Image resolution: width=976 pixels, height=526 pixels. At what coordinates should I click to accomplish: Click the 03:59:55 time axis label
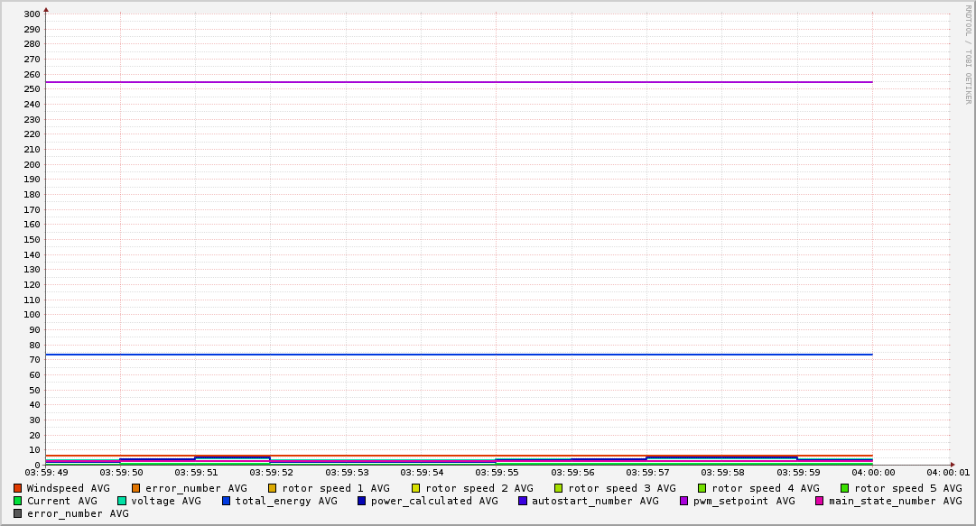(496, 472)
